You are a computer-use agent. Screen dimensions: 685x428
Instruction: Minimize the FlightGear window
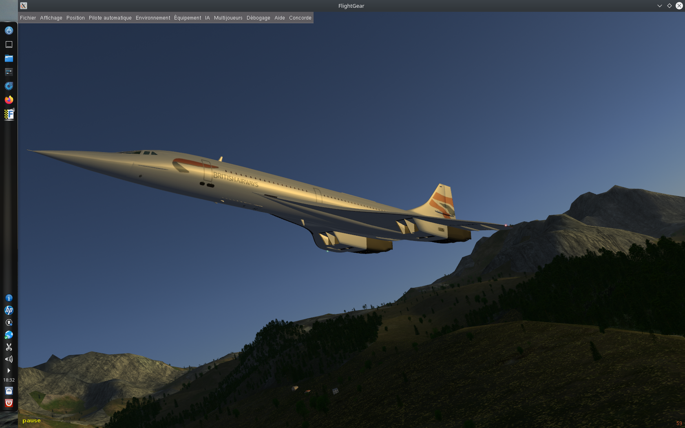click(660, 6)
